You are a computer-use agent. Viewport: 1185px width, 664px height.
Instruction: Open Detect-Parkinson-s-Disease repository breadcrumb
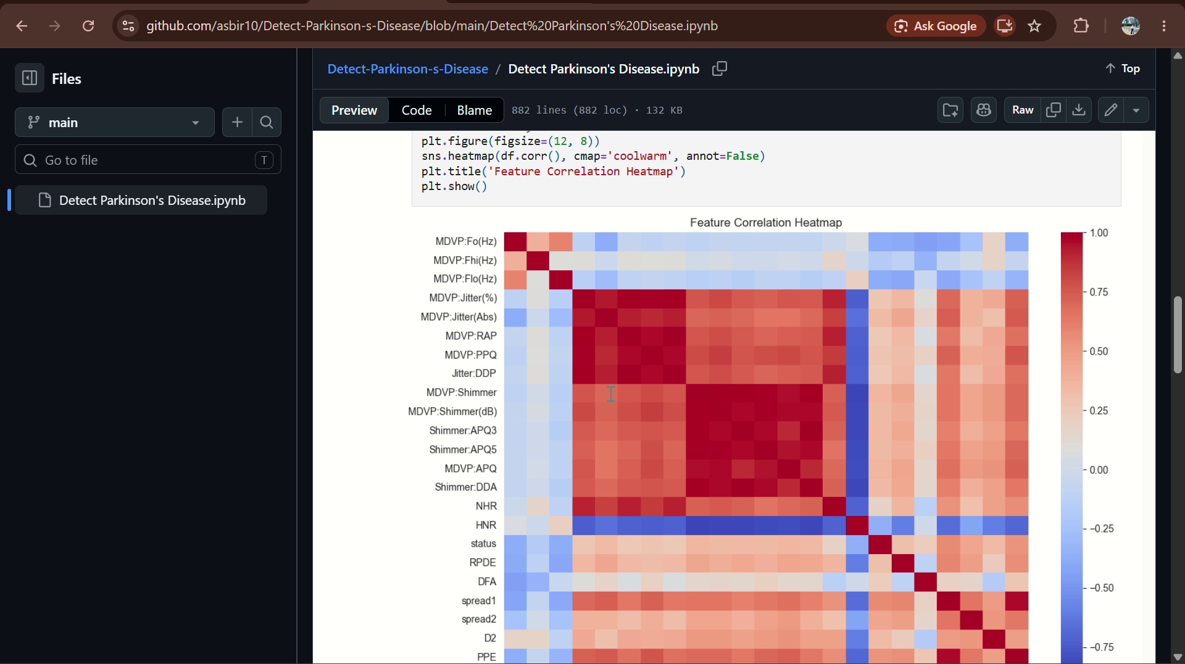coord(407,68)
